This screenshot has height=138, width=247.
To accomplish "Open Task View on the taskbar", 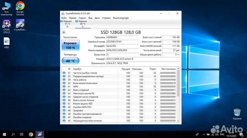I will [x=22, y=134].
